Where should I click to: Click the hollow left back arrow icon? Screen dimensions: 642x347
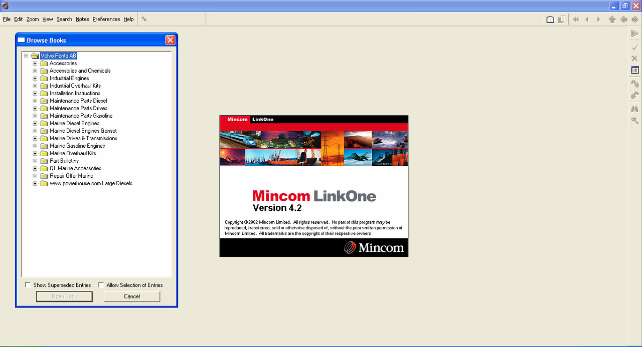[x=623, y=20]
